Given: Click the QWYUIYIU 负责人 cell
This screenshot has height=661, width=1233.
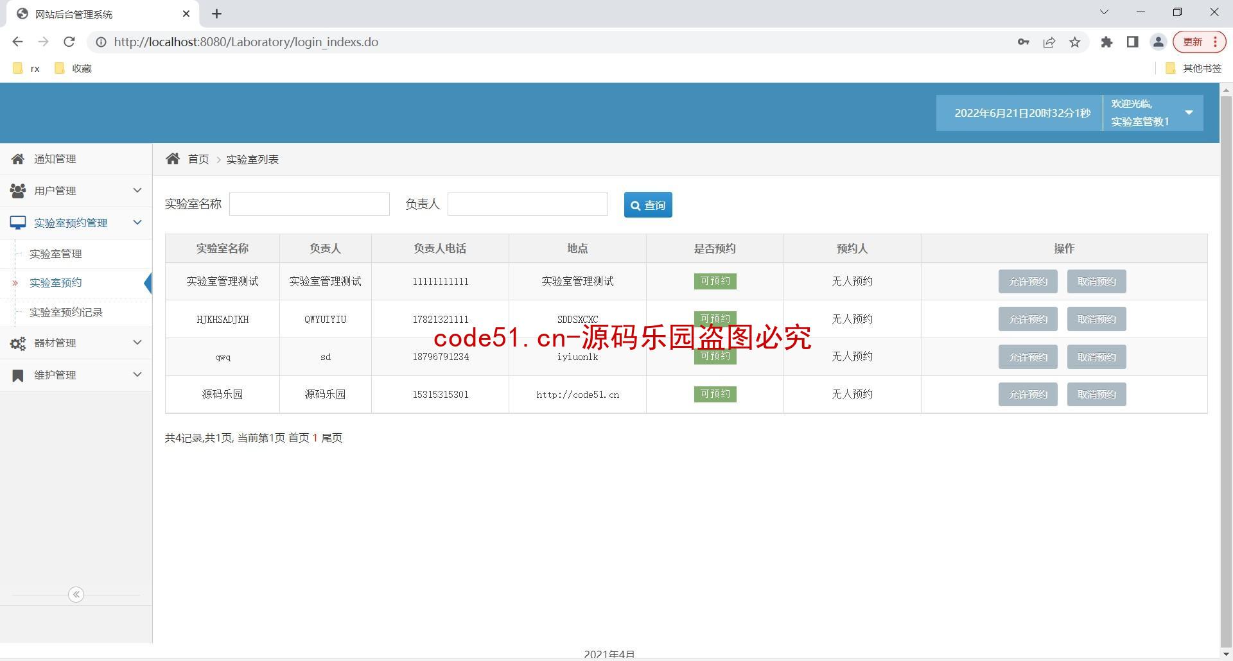Looking at the screenshot, I should coord(326,320).
